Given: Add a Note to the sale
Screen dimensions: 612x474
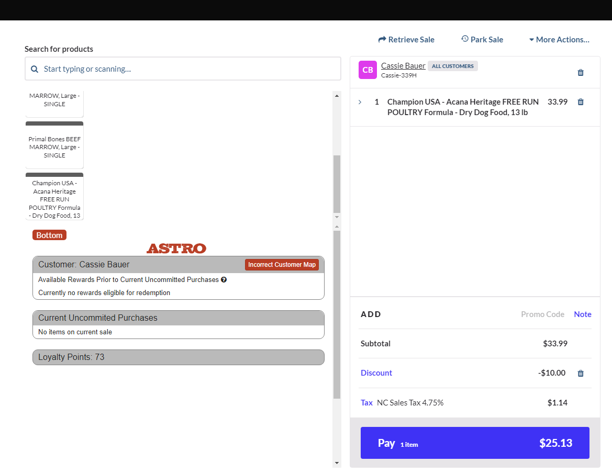Looking at the screenshot, I should click(x=582, y=314).
